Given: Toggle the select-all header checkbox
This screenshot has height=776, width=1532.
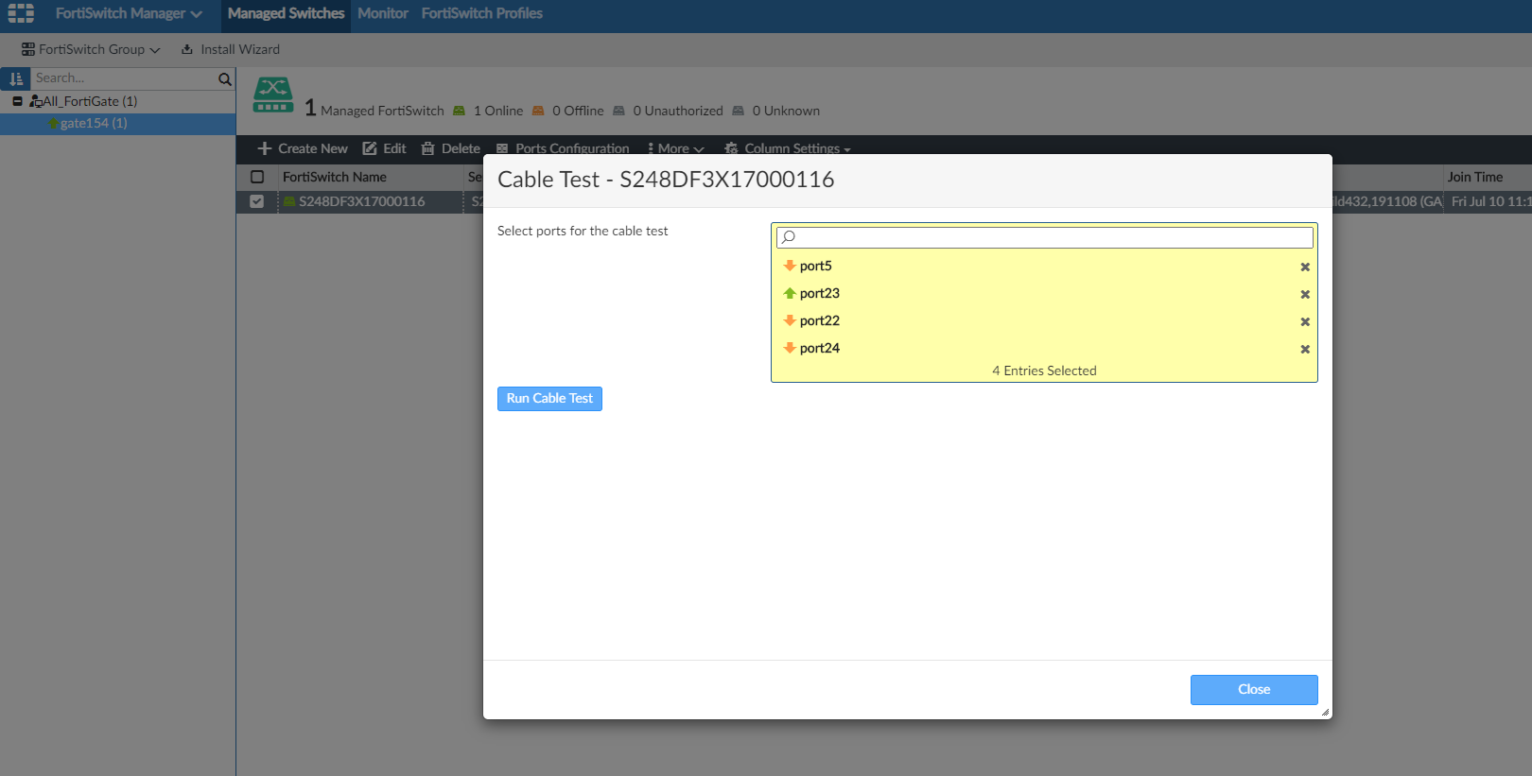Looking at the screenshot, I should (x=257, y=177).
